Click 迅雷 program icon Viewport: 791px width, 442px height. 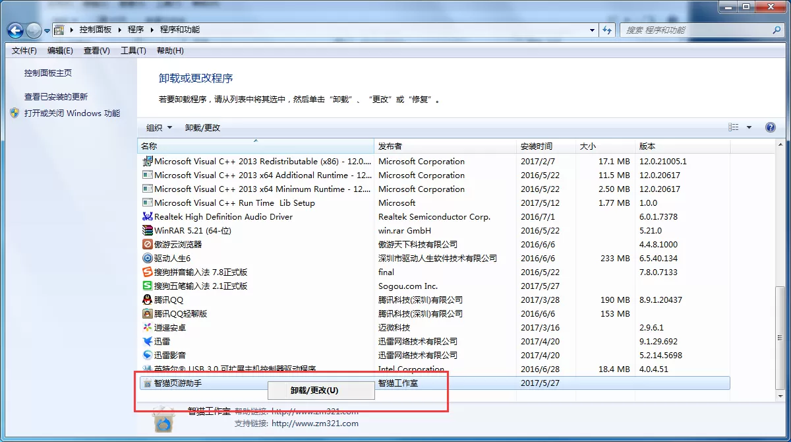pyautogui.click(x=148, y=341)
